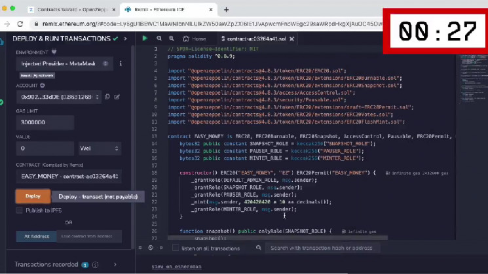Close the Contracts Wizard browser tab
Screen dimensions: 488x274
(113, 10)
